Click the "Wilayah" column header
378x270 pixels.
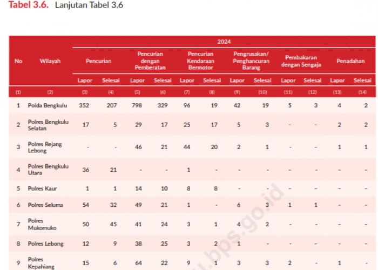pyautogui.click(x=50, y=61)
